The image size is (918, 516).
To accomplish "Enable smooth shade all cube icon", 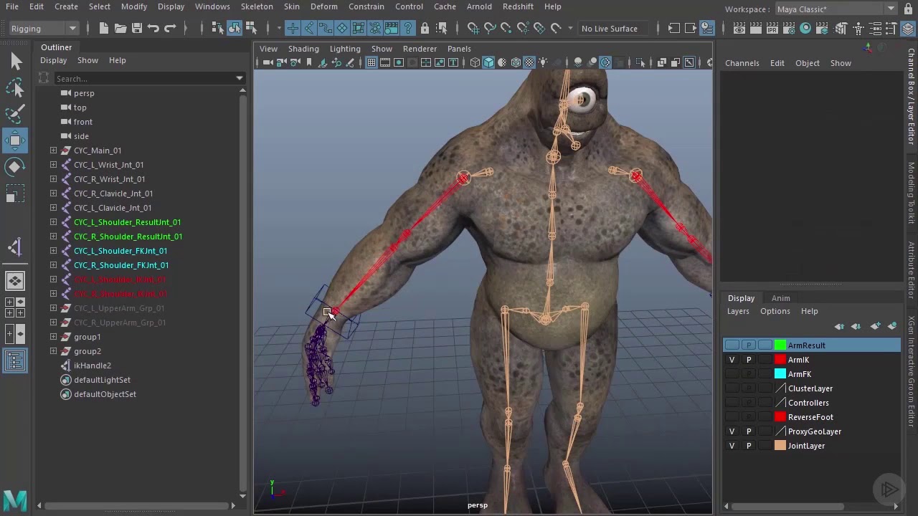I will click(488, 62).
